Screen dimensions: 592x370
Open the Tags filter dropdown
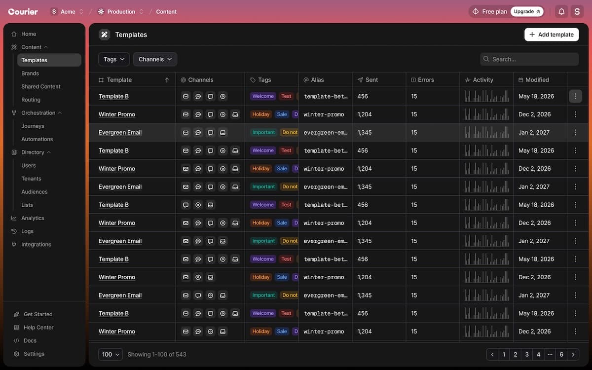click(x=114, y=59)
